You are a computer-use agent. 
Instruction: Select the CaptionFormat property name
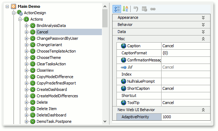(134, 53)
